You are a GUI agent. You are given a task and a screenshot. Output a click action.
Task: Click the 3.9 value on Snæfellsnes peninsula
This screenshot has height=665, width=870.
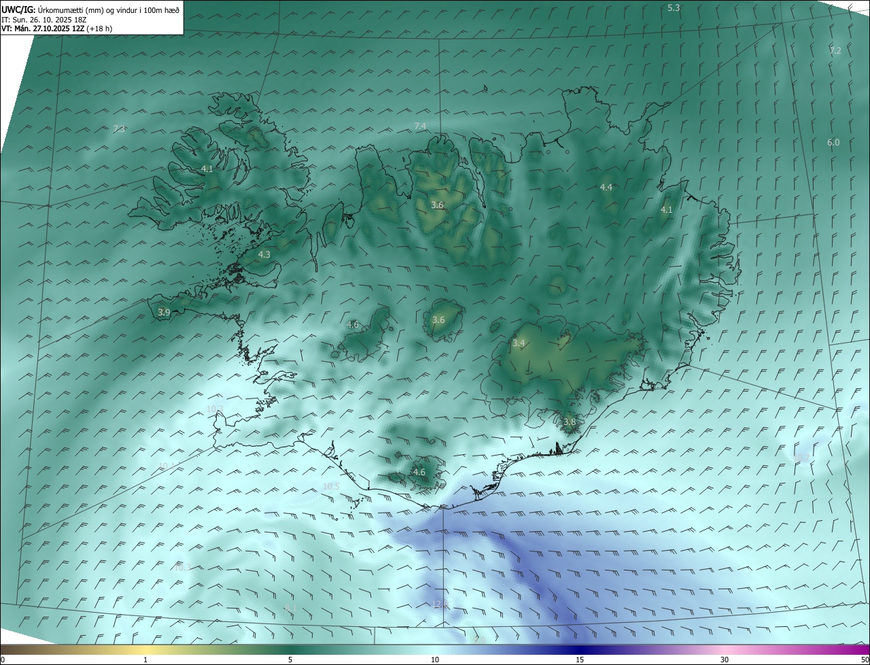coord(164,313)
